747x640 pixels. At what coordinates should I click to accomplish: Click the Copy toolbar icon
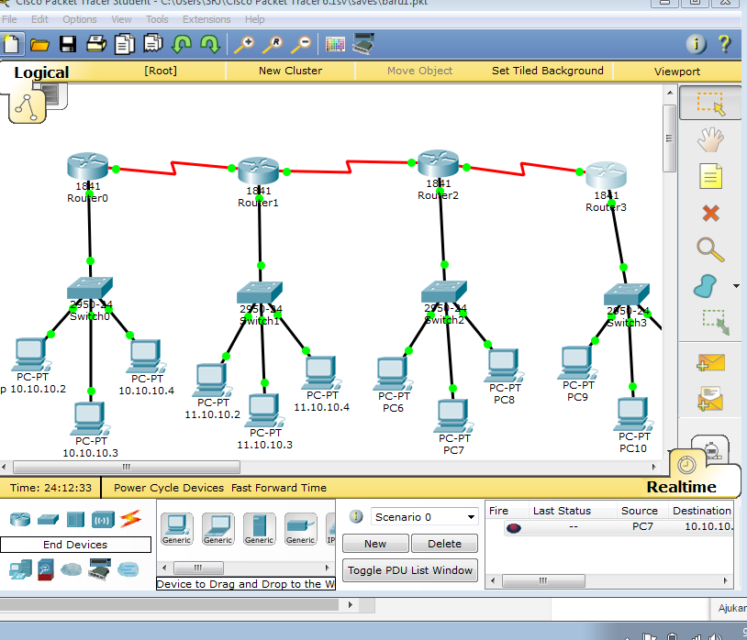click(124, 44)
